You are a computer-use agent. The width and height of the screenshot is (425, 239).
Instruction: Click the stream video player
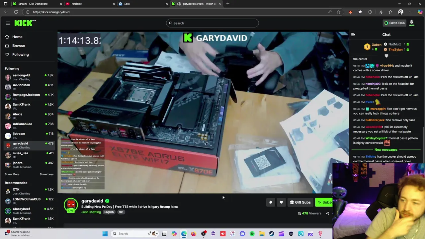coord(203,113)
